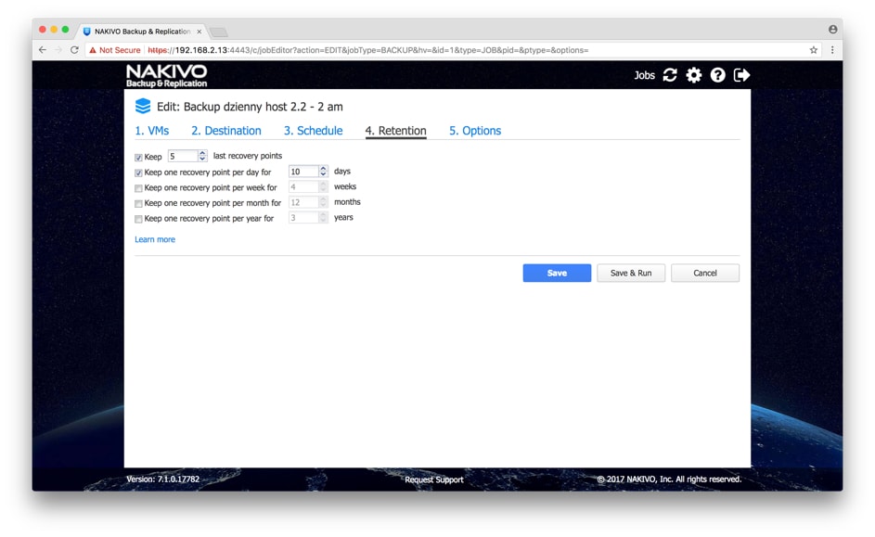Decrease the days stepper value
The width and height of the screenshot is (875, 537).
coord(323,174)
